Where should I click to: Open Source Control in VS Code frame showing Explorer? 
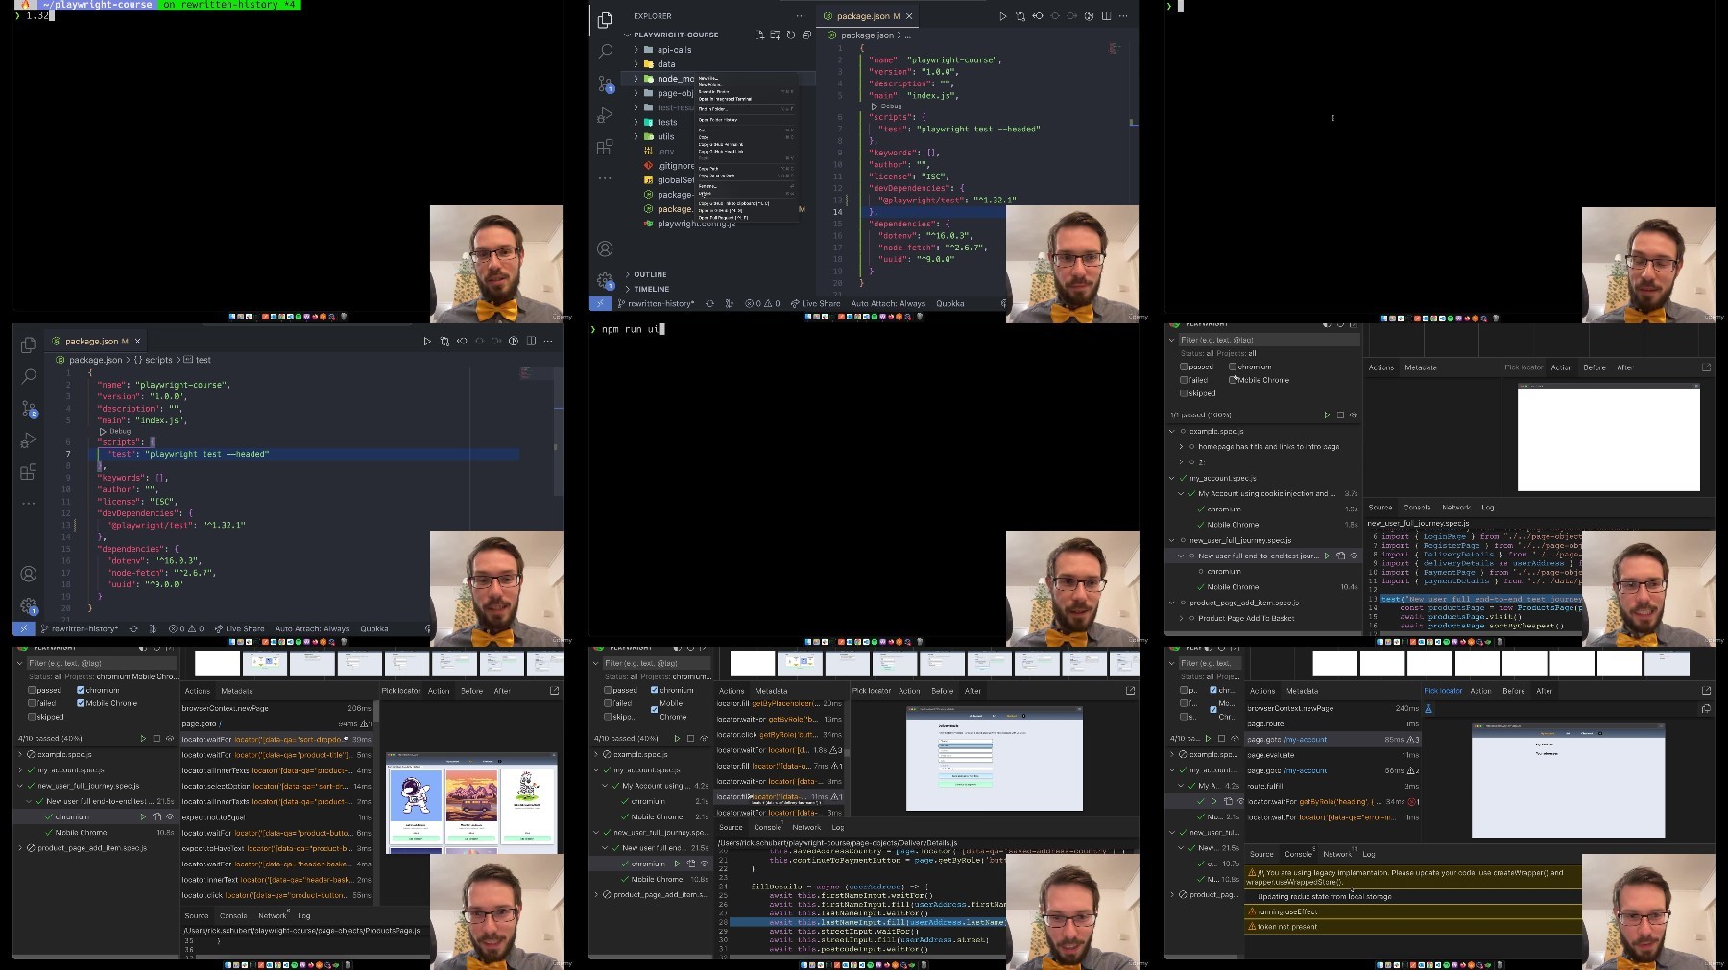[605, 83]
